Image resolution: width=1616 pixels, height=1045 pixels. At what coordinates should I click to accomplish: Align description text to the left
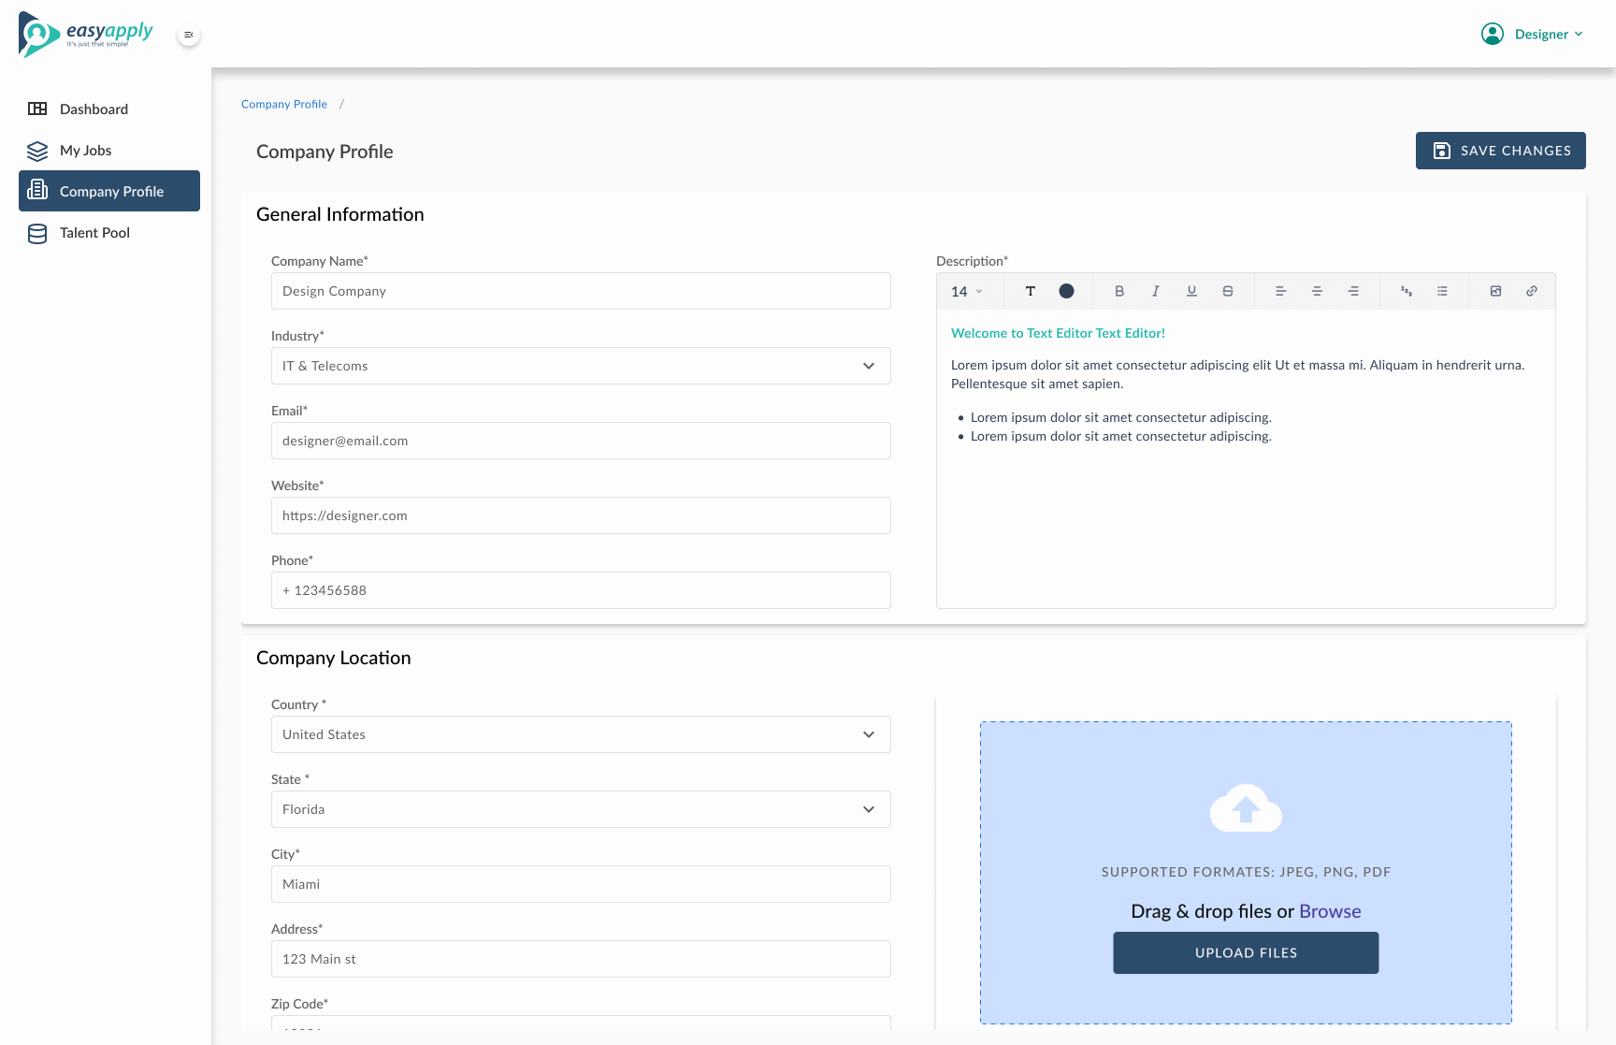pyautogui.click(x=1280, y=291)
